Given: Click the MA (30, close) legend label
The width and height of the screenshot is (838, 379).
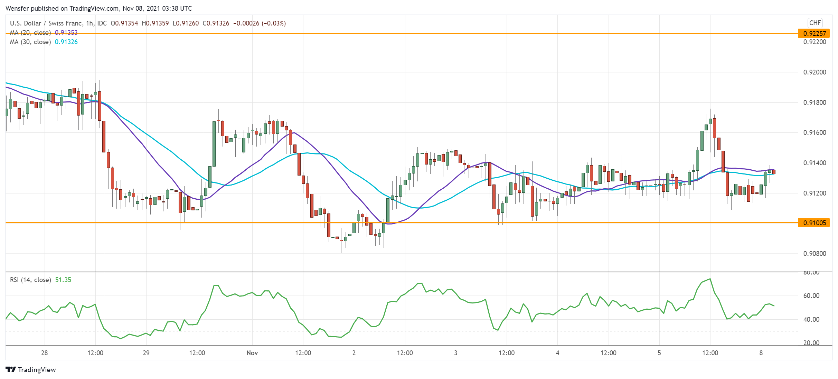Looking at the screenshot, I should (30, 42).
